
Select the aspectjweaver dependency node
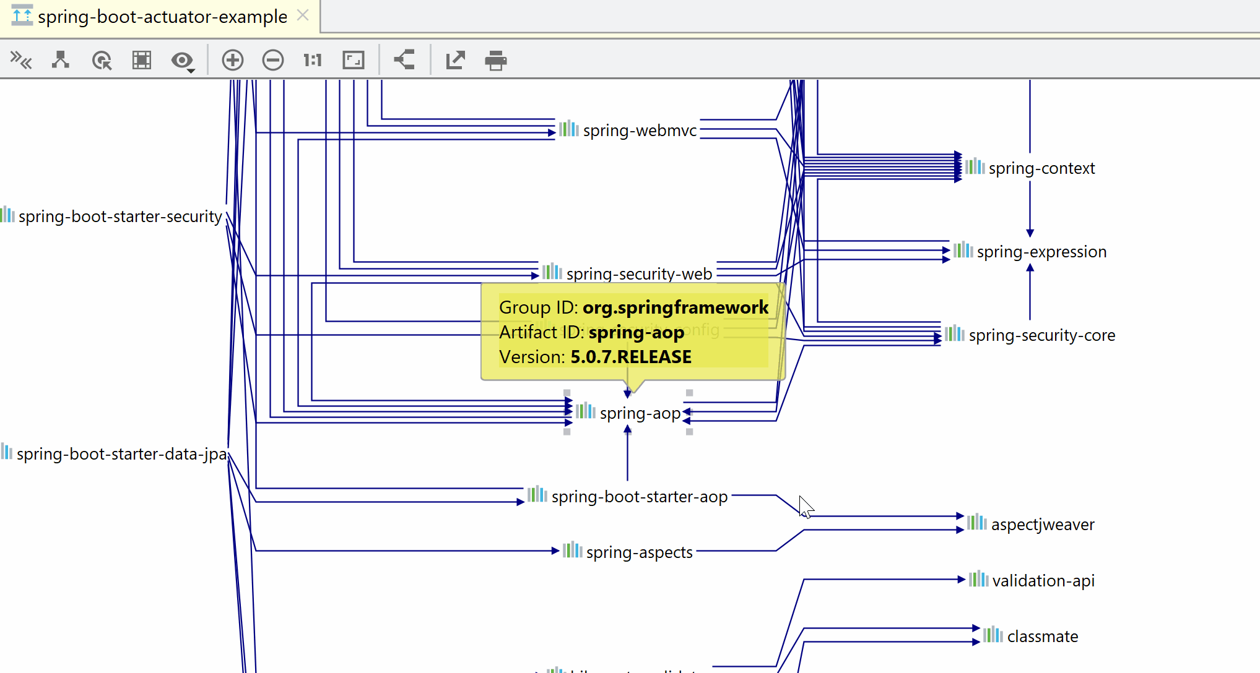pyautogui.click(x=1042, y=524)
